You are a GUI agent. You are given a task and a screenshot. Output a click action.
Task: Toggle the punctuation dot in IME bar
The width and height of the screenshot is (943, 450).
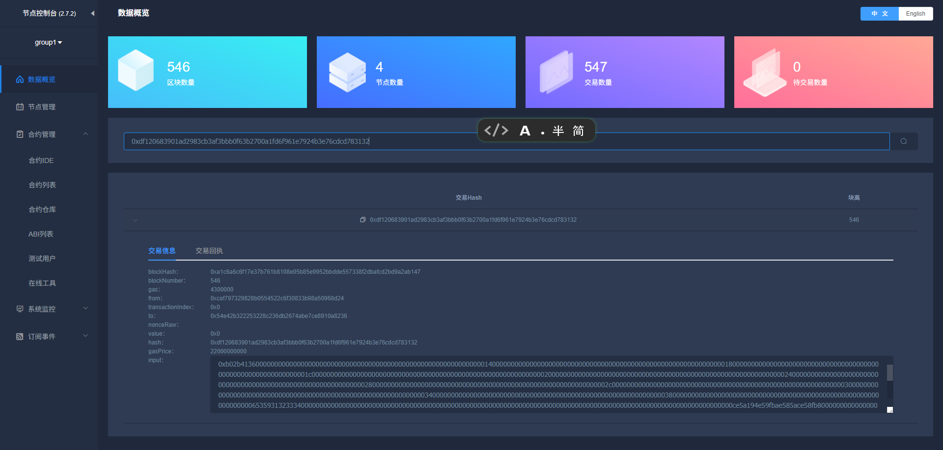tap(543, 132)
